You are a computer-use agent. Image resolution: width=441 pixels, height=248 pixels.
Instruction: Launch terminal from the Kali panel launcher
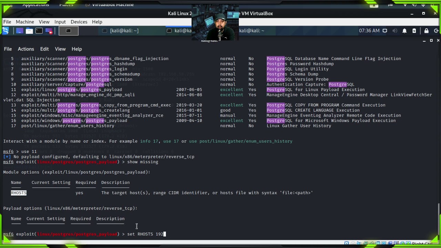pos(39,31)
